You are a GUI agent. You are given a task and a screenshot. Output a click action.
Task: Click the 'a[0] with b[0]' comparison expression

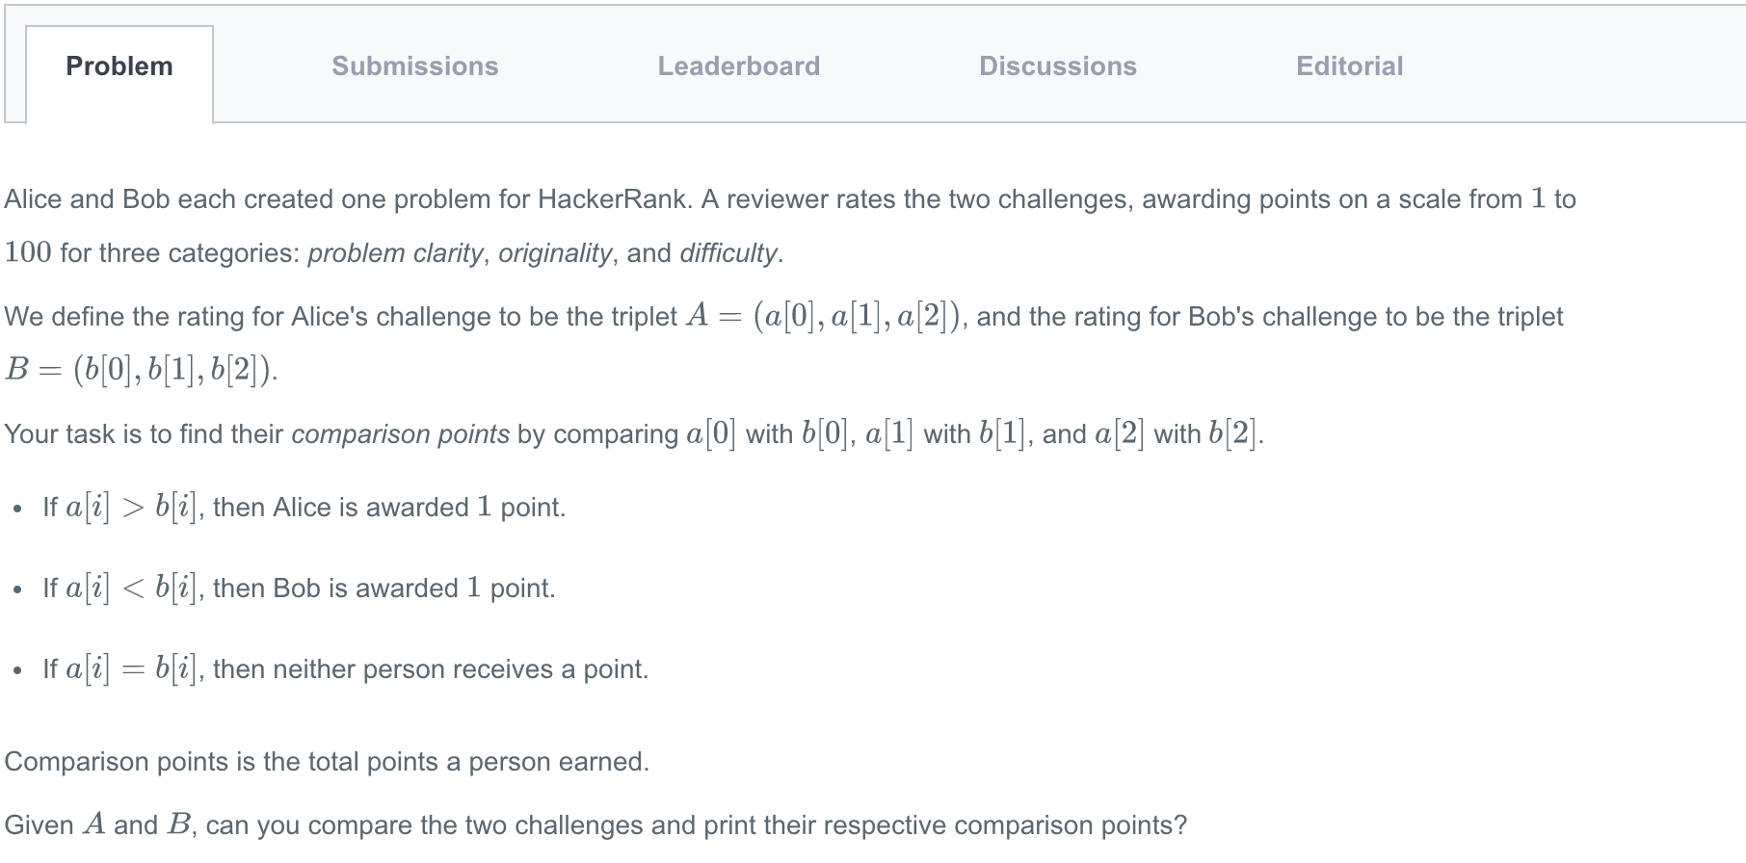coord(768,434)
